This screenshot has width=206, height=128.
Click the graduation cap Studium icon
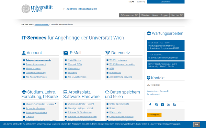pos(24,92)
